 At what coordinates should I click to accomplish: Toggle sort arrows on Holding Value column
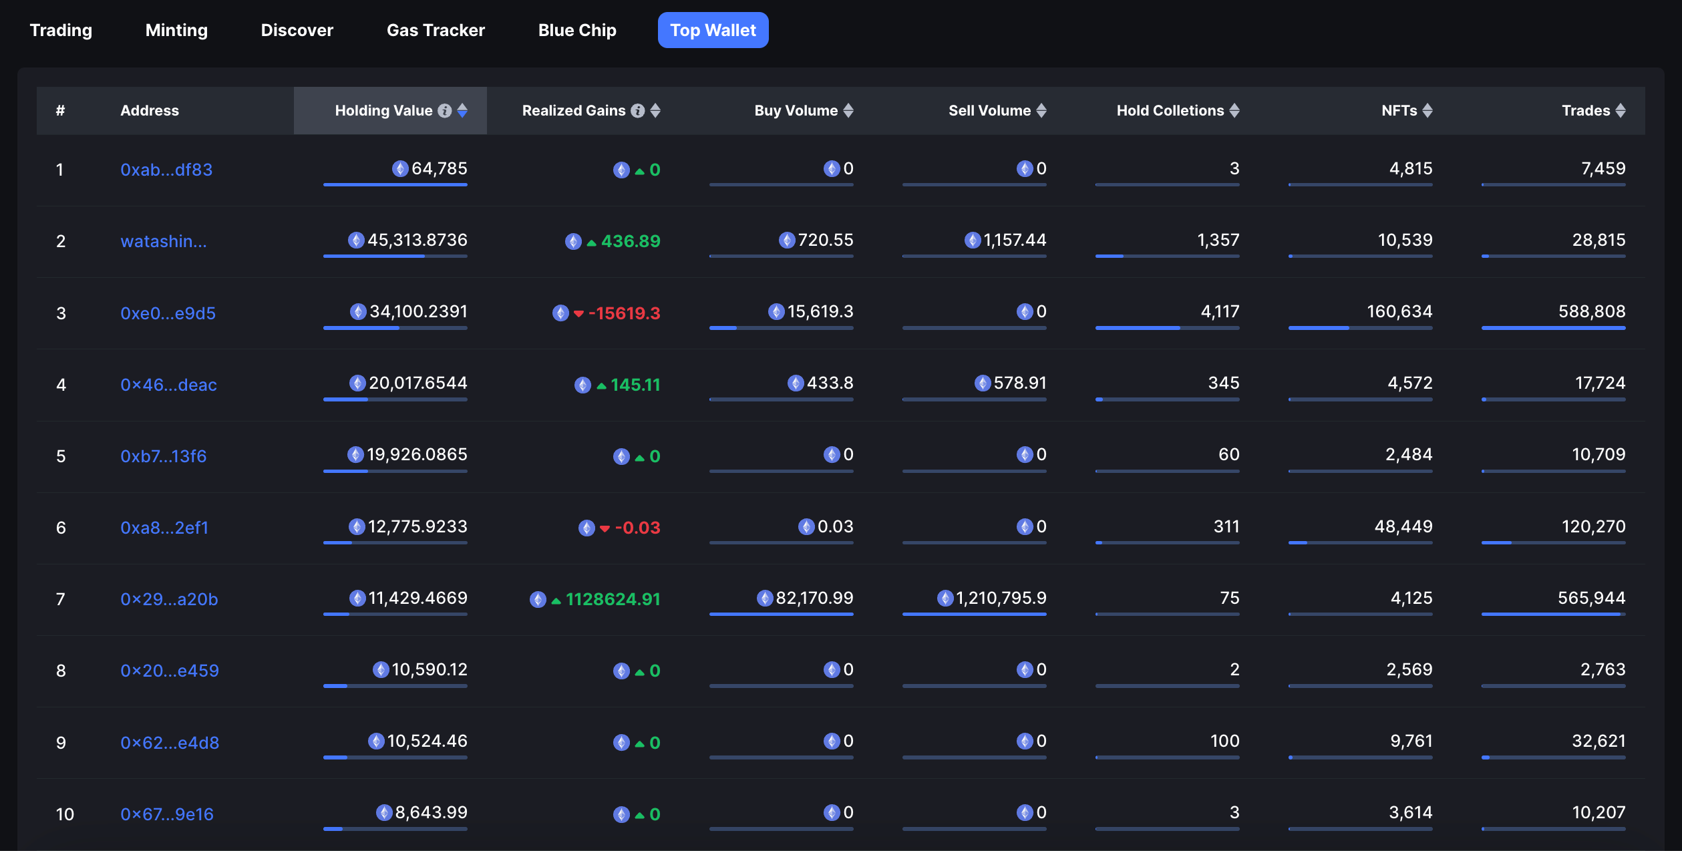462,111
